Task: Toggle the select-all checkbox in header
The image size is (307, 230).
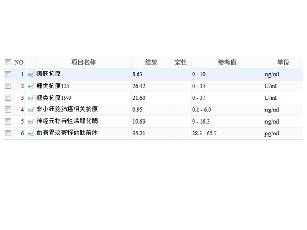Action: (8, 62)
